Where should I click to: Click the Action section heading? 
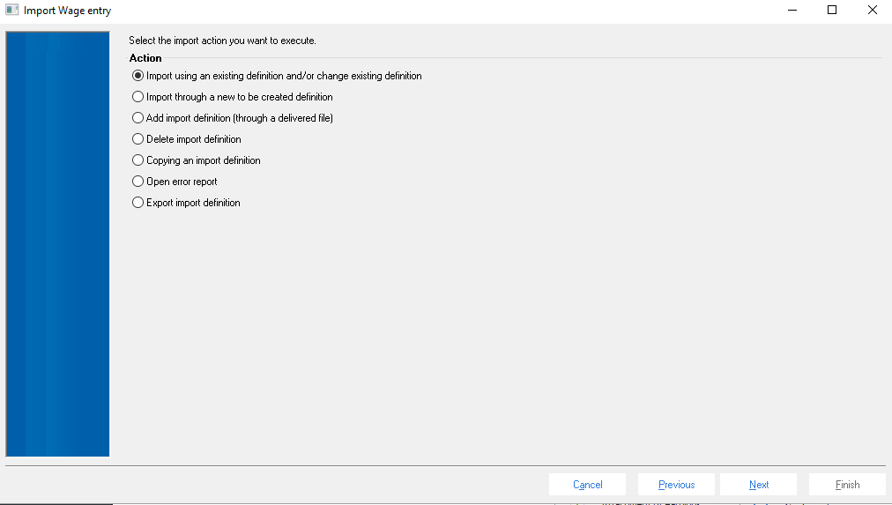(145, 58)
